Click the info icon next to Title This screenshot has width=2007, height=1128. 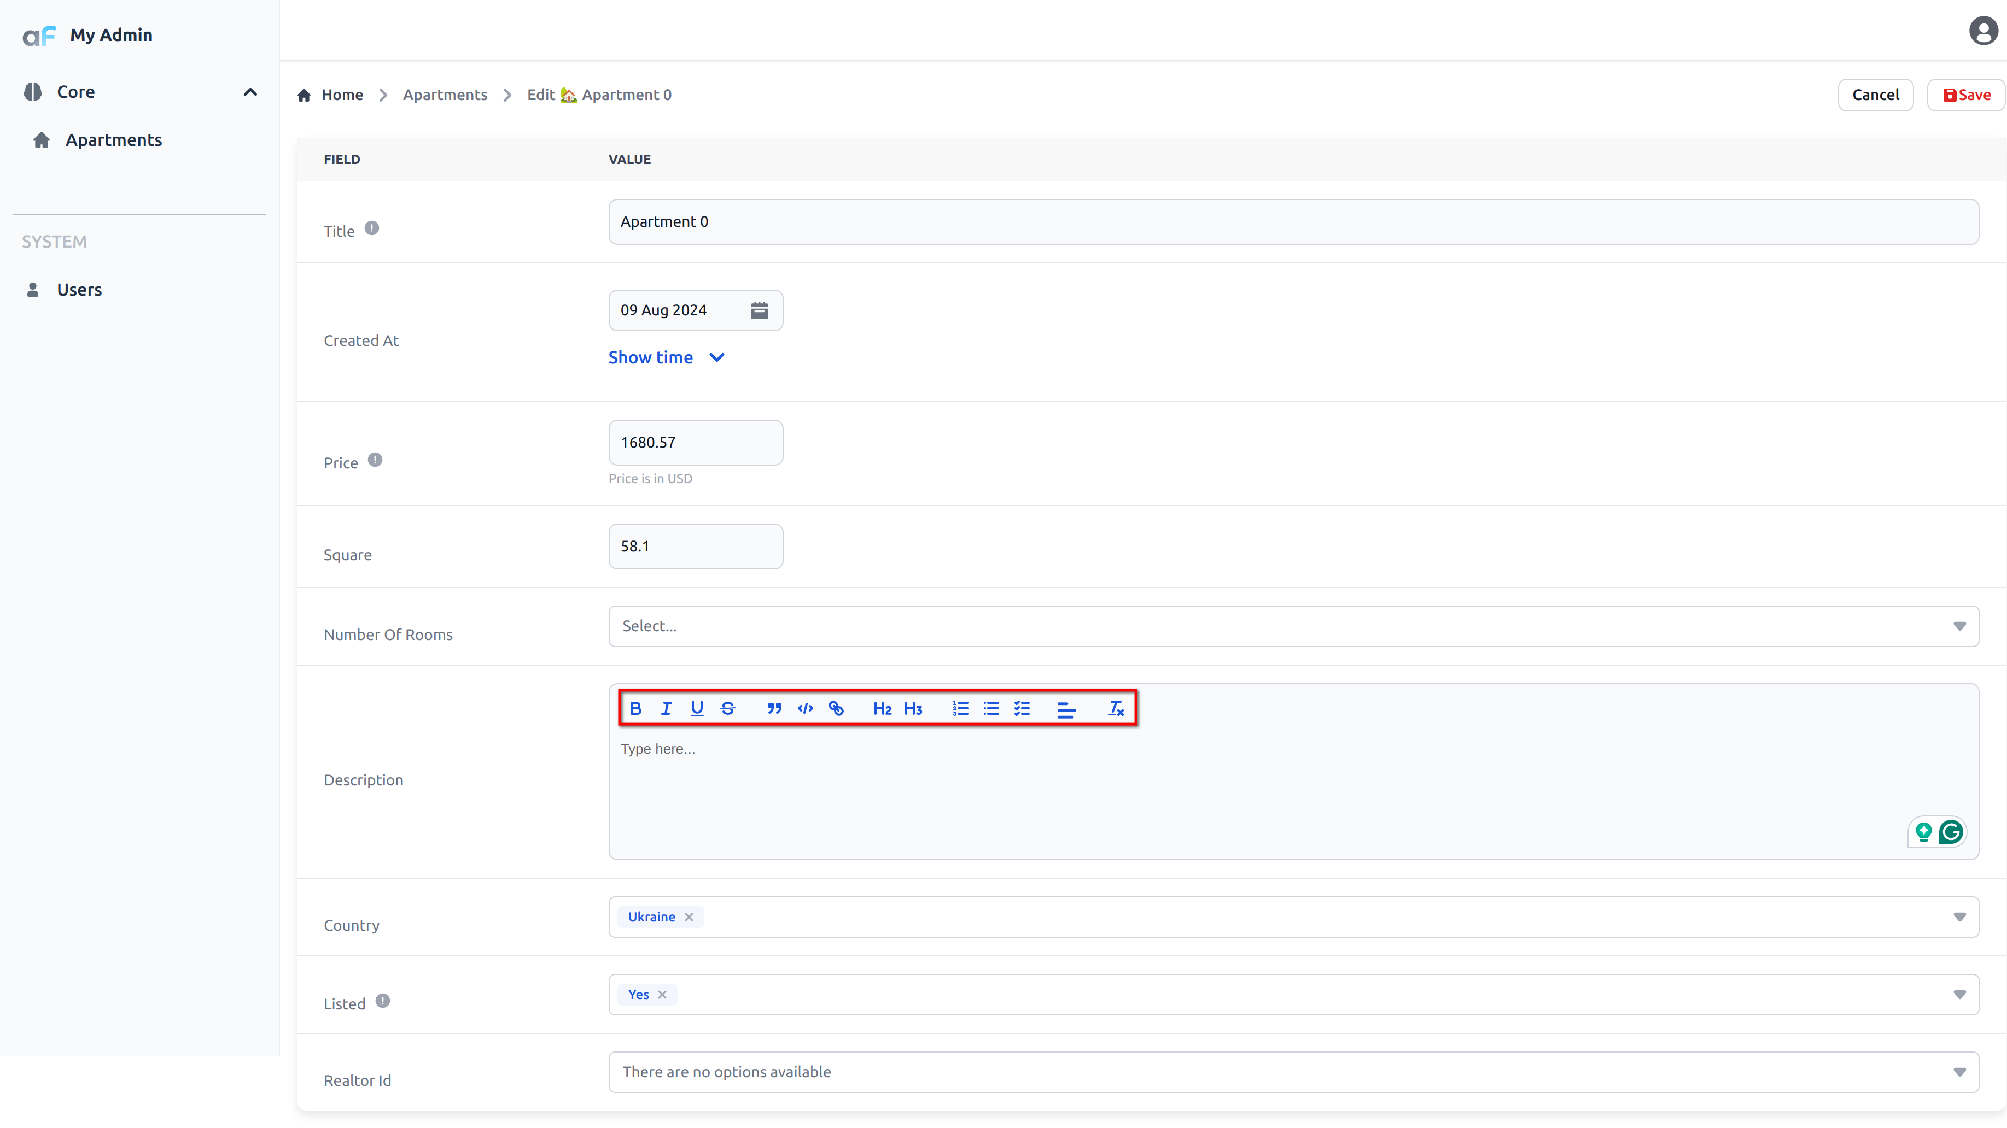click(372, 228)
